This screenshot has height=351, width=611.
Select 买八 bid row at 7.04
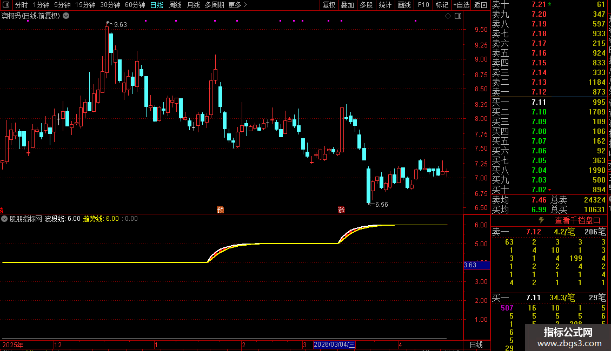[x=549, y=170]
